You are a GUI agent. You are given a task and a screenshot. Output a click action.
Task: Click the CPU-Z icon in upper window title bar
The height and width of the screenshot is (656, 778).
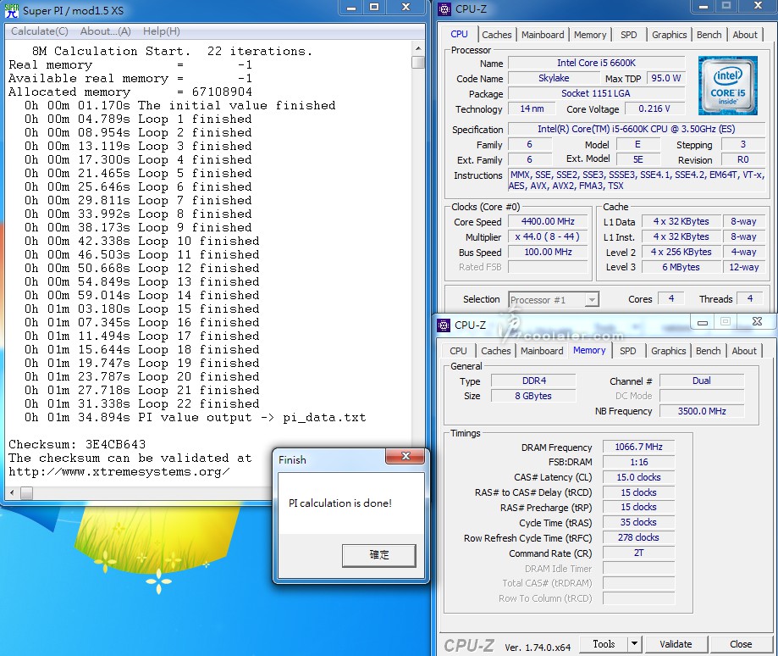pos(444,9)
